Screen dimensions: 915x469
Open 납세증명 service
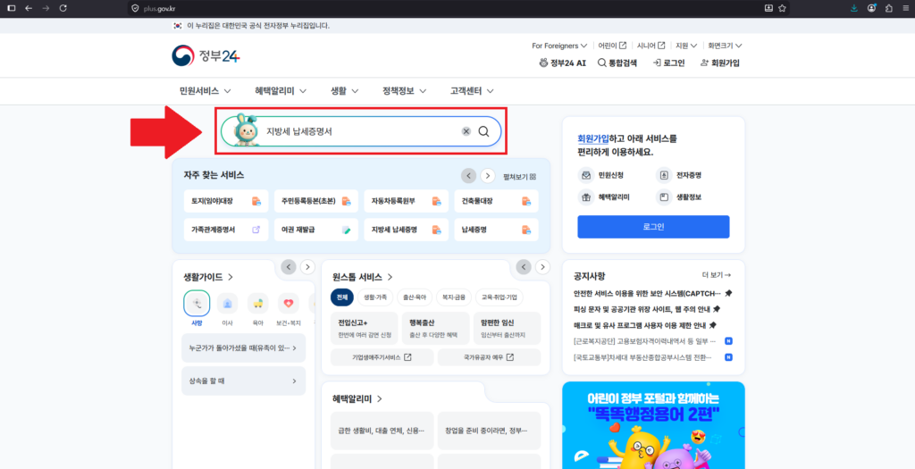496,230
